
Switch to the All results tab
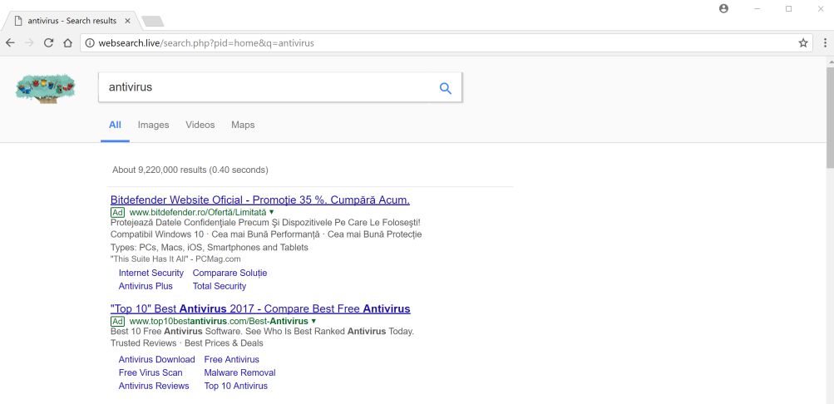click(x=115, y=125)
